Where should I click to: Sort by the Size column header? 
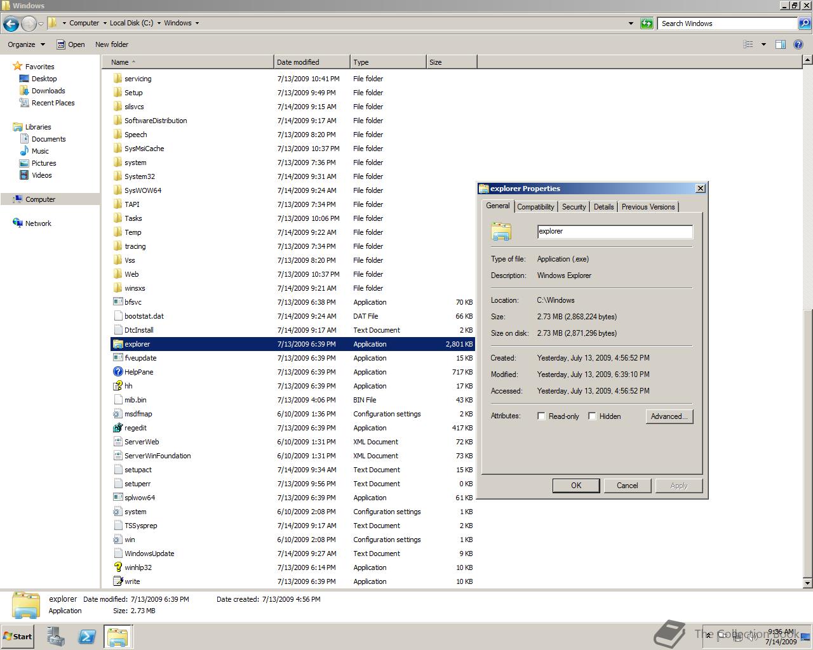[452, 62]
